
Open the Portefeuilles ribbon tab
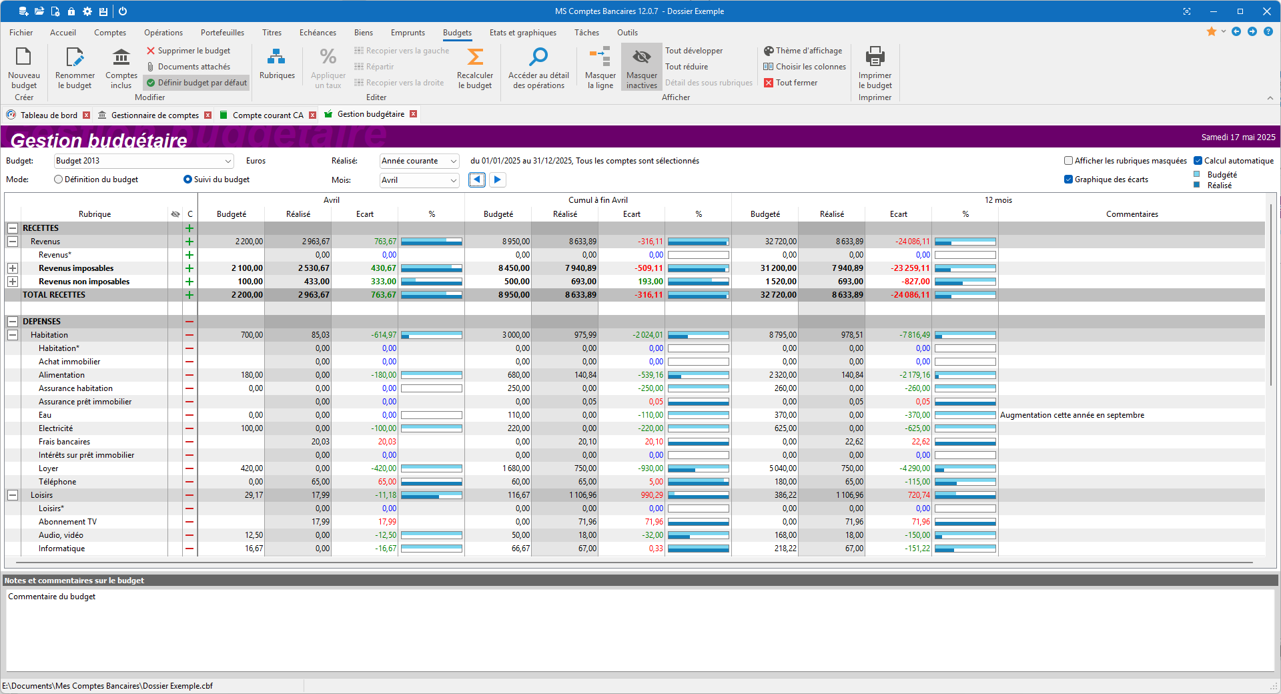click(x=222, y=33)
